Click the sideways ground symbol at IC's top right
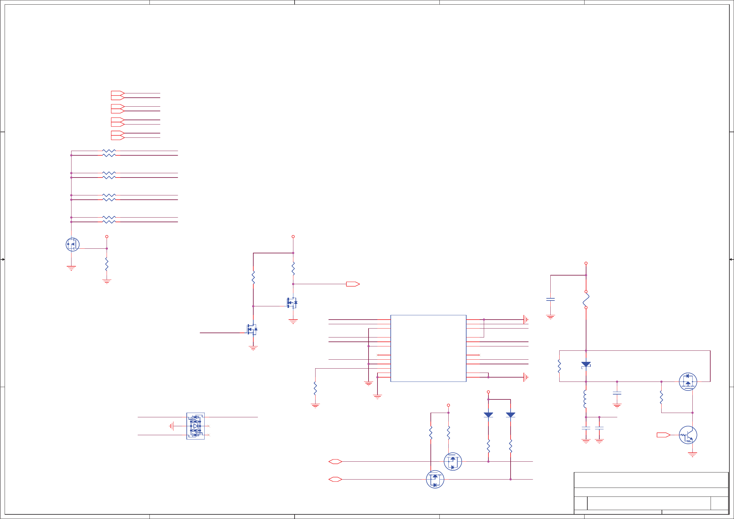Screen dimensions: 734x519 point(525,320)
